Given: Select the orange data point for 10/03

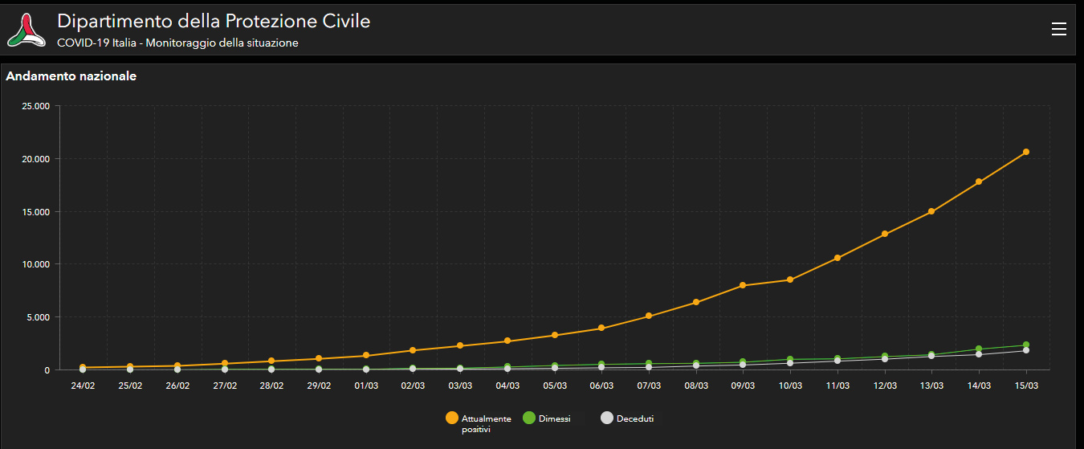Looking at the screenshot, I should [x=790, y=280].
